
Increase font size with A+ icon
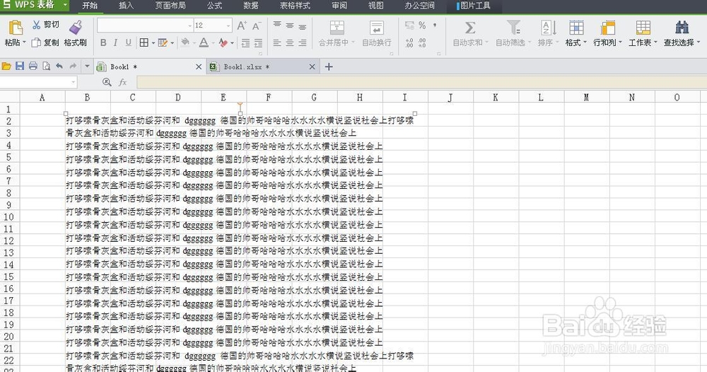point(242,25)
